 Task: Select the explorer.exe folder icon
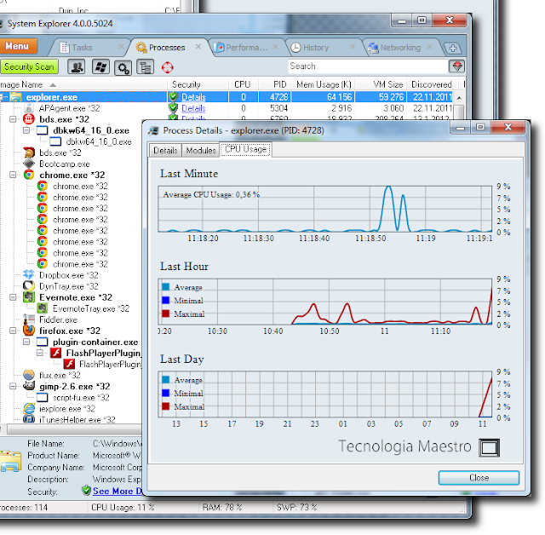pyautogui.click(x=15, y=97)
